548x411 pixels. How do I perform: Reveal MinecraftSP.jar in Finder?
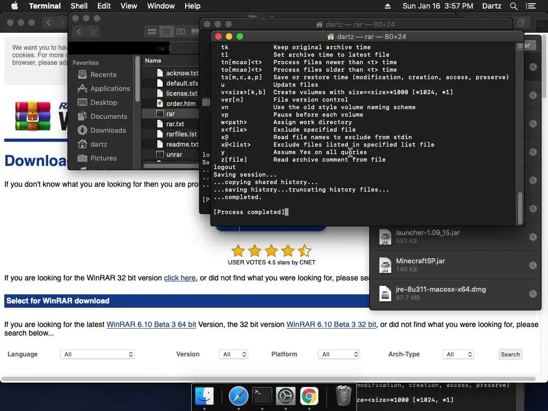[532, 265]
